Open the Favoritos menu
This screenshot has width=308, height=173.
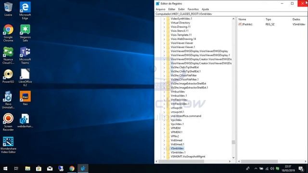point(193,9)
